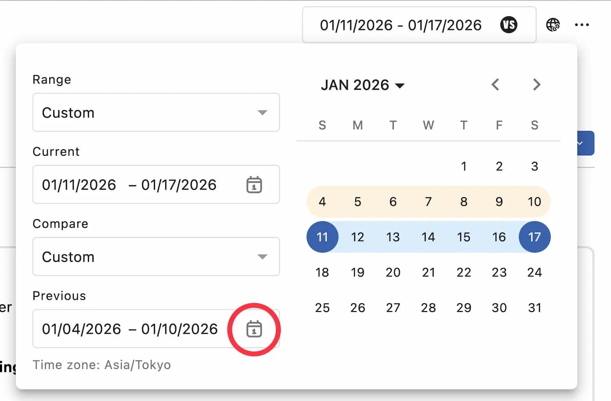This screenshot has width=611, height=401.
Task: Open the Previous range calendar picker icon
Action: tap(254, 329)
